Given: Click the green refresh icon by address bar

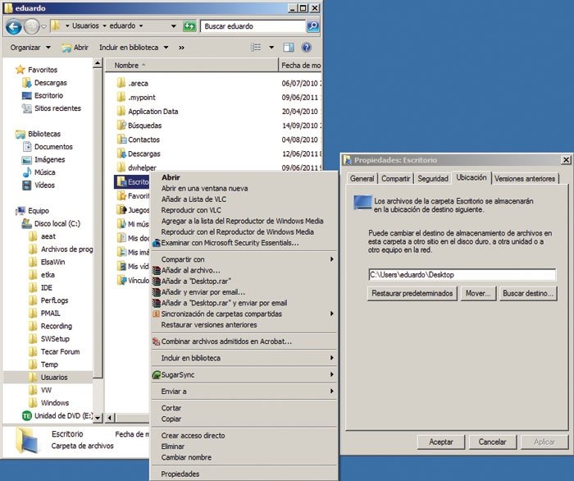Looking at the screenshot, I should pos(189,26).
